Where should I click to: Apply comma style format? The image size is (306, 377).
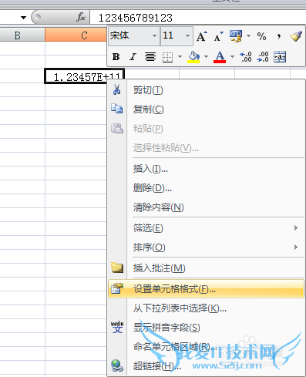(x=279, y=36)
